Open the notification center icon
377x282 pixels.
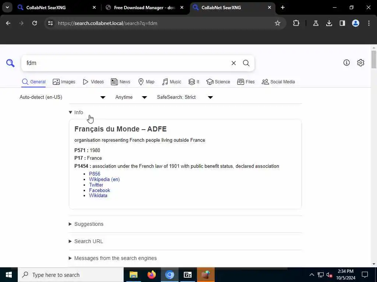point(365,275)
